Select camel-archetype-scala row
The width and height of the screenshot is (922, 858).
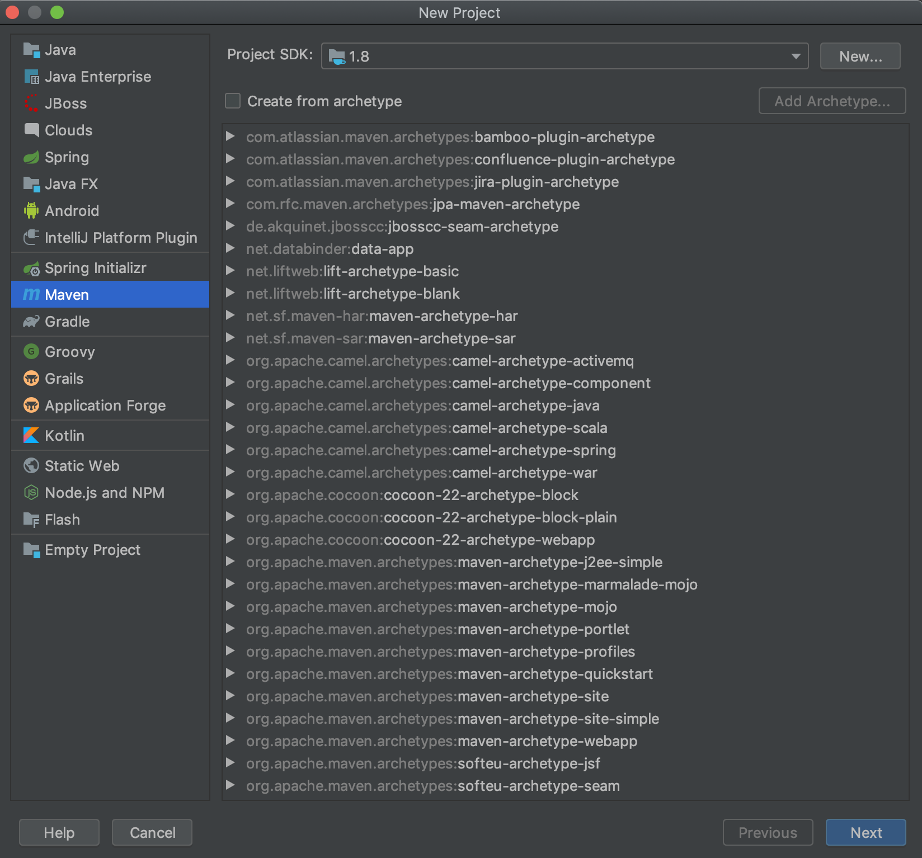pyautogui.click(x=566, y=428)
